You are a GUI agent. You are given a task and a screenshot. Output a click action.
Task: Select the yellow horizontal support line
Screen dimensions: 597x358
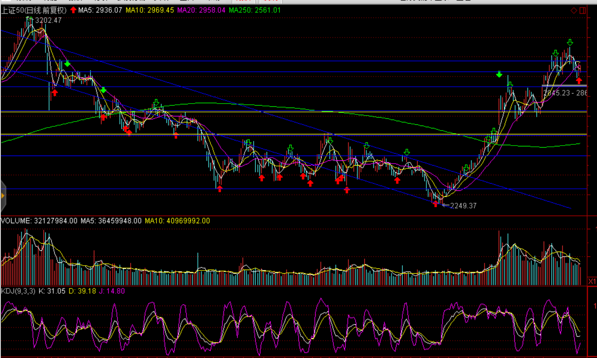click(280, 134)
